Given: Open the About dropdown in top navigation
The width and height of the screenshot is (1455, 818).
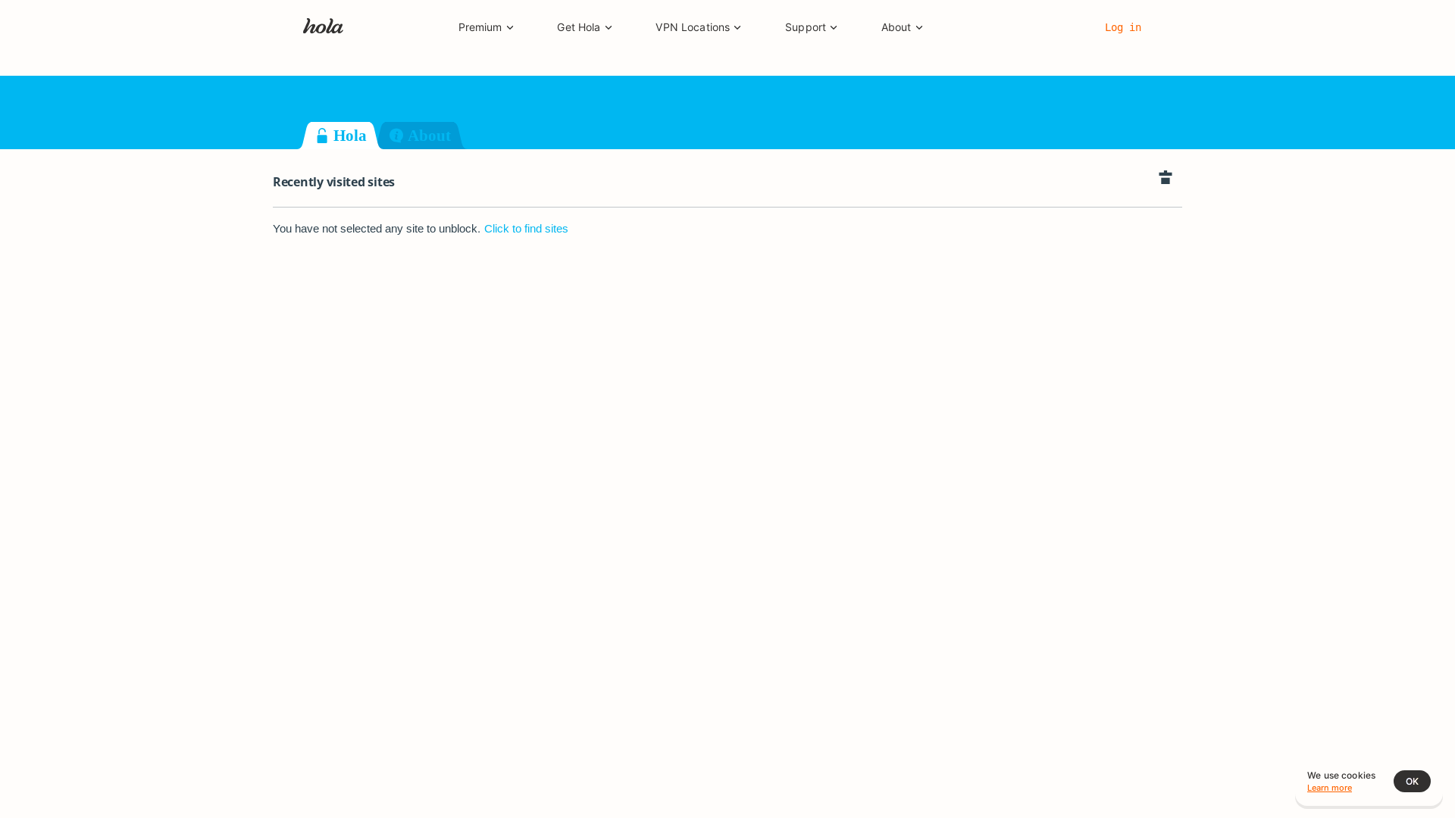Looking at the screenshot, I should click(902, 27).
